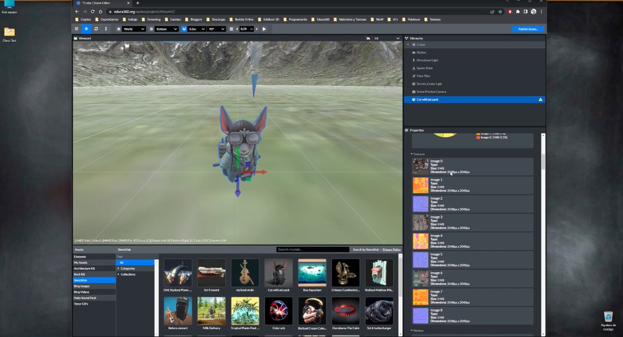Screen dimensions: 623x337
Task: Toggle the blue snapping magnet button
Action: tap(184, 29)
